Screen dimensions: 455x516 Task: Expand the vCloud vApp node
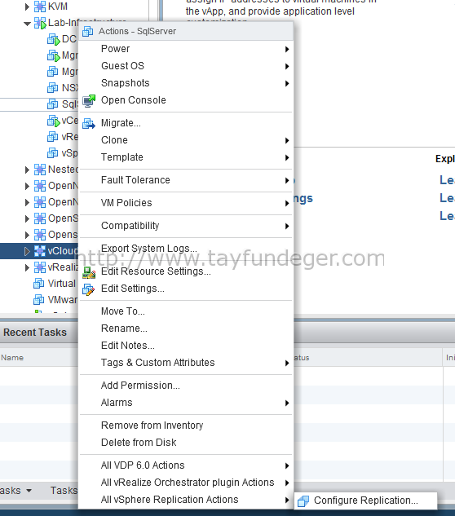[28, 251]
